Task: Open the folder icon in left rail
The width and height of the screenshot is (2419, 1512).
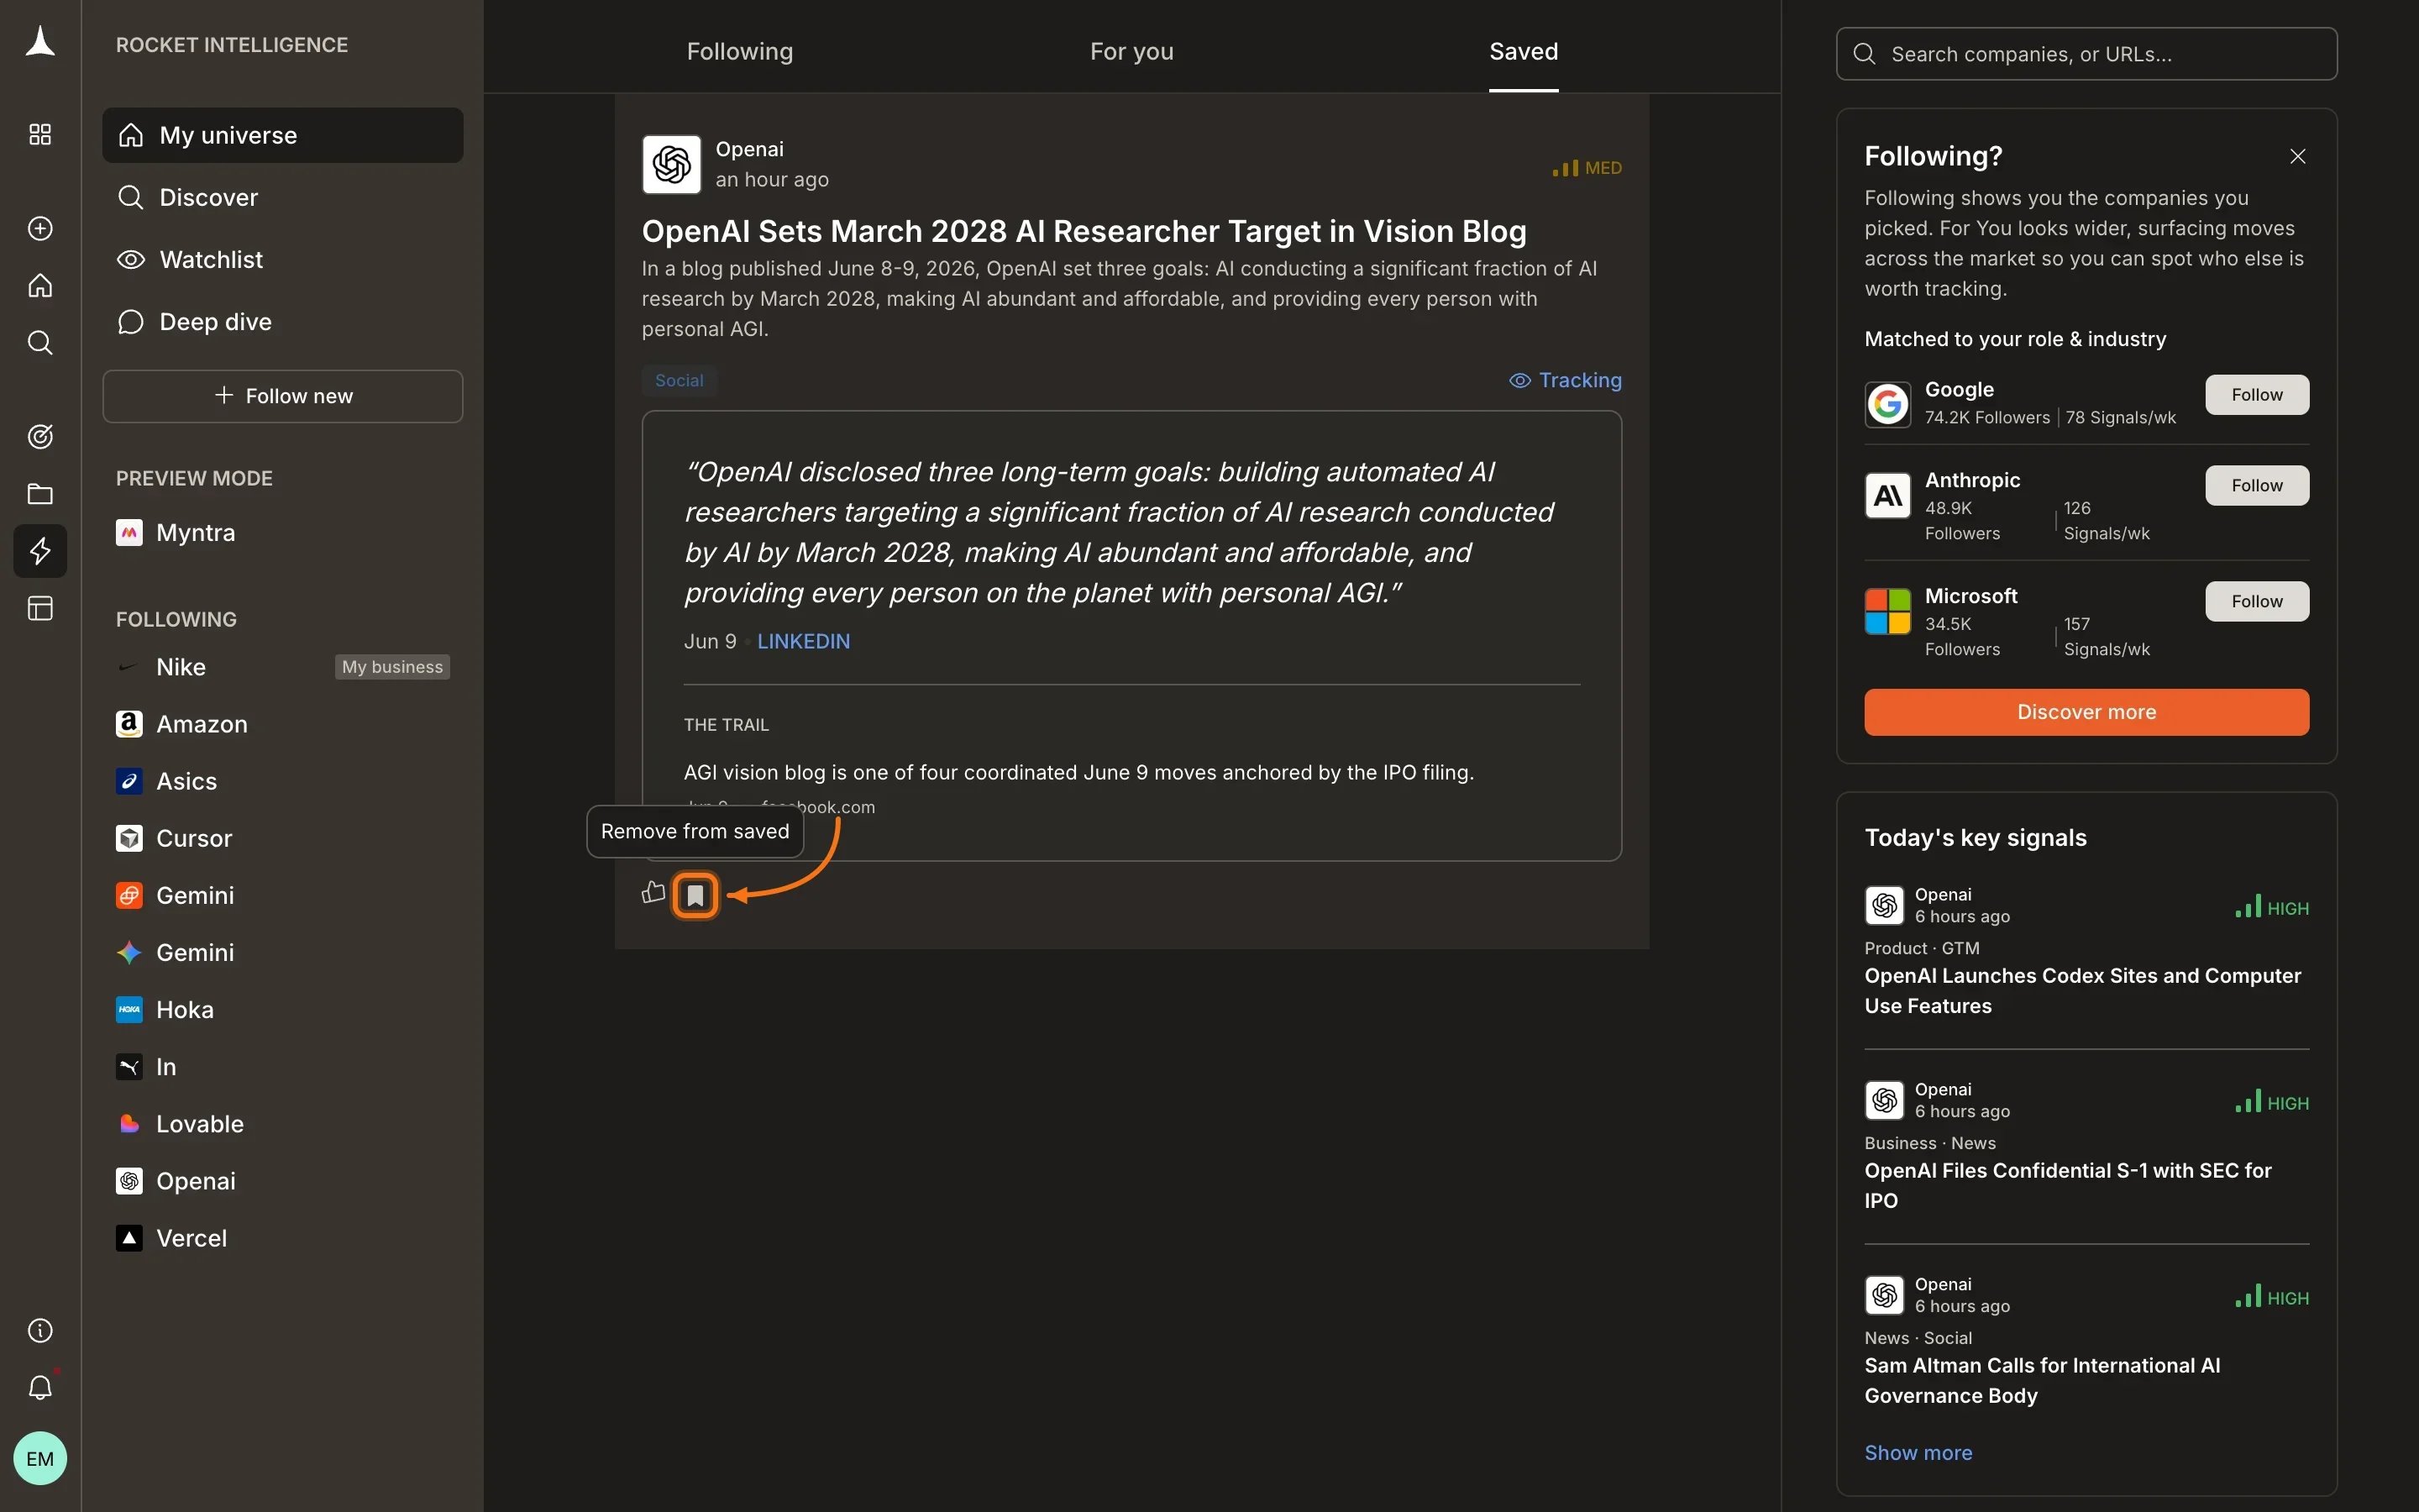Action: 40,494
